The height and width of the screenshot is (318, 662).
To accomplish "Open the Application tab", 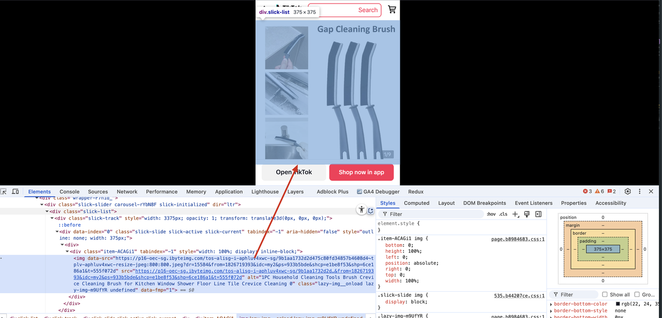I will (229, 191).
